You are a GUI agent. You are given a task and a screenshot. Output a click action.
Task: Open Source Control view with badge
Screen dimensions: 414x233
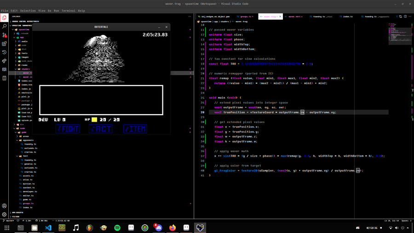pyautogui.click(x=4, y=35)
